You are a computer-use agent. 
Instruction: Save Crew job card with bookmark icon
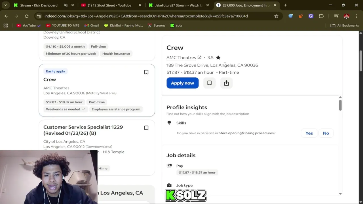[x=146, y=72]
